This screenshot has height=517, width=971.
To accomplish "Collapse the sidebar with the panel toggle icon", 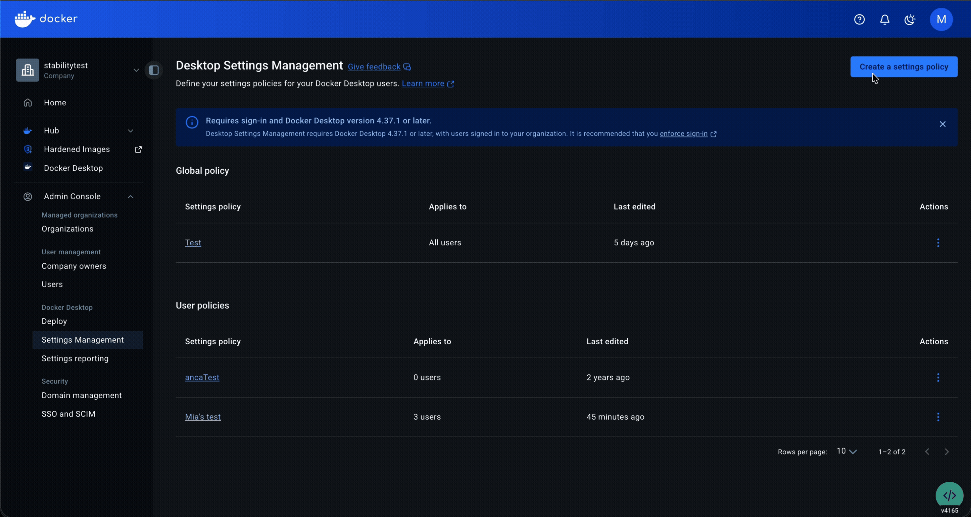I will [154, 70].
